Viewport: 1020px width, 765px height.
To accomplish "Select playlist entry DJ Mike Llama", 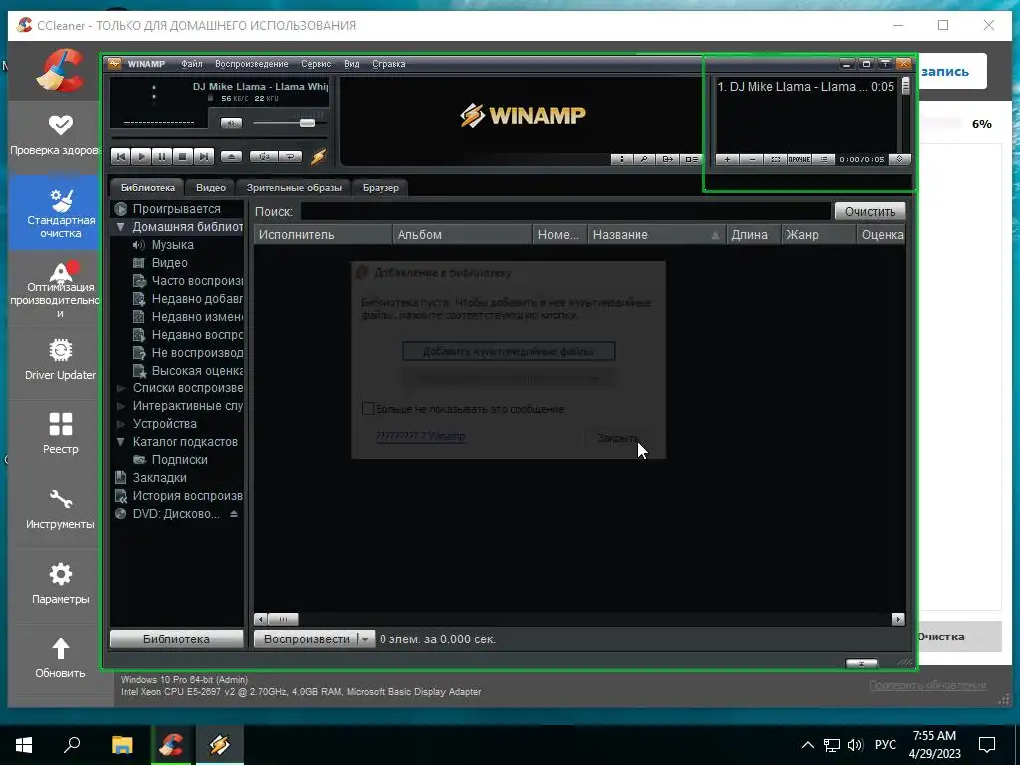I will click(806, 87).
